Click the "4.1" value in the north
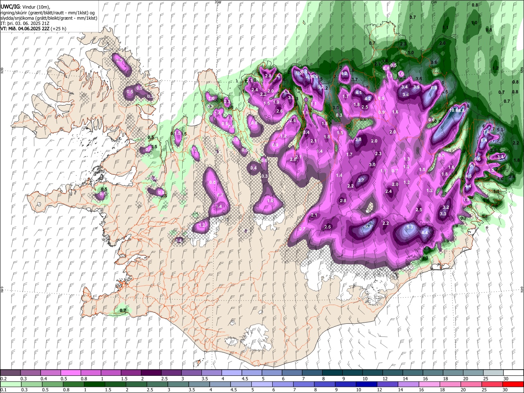The image size is (524, 393). tap(359, 93)
